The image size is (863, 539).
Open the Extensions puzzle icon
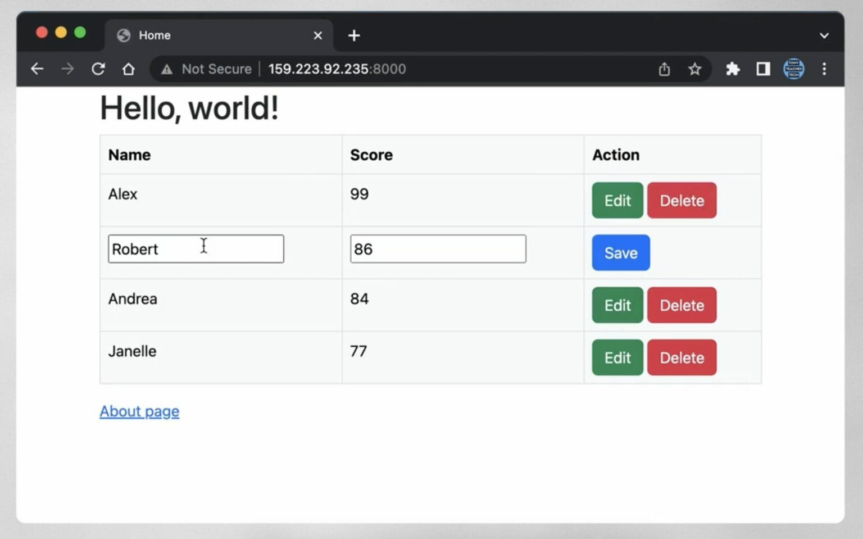733,69
